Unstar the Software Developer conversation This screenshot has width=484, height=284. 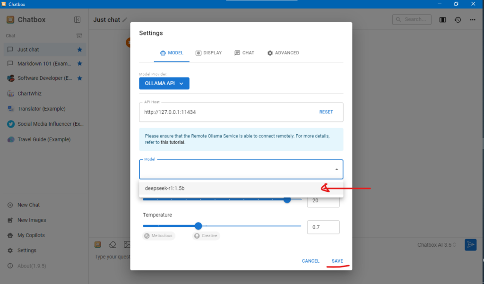click(x=79, y=78)
